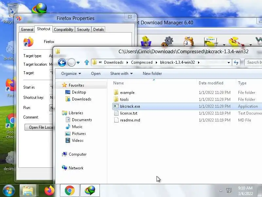
Task: Switch to Shortcut tab in Firefox Properties
Action: 44,29
